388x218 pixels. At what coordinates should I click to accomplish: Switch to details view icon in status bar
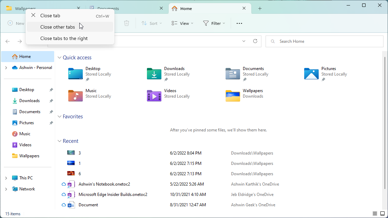375,214
